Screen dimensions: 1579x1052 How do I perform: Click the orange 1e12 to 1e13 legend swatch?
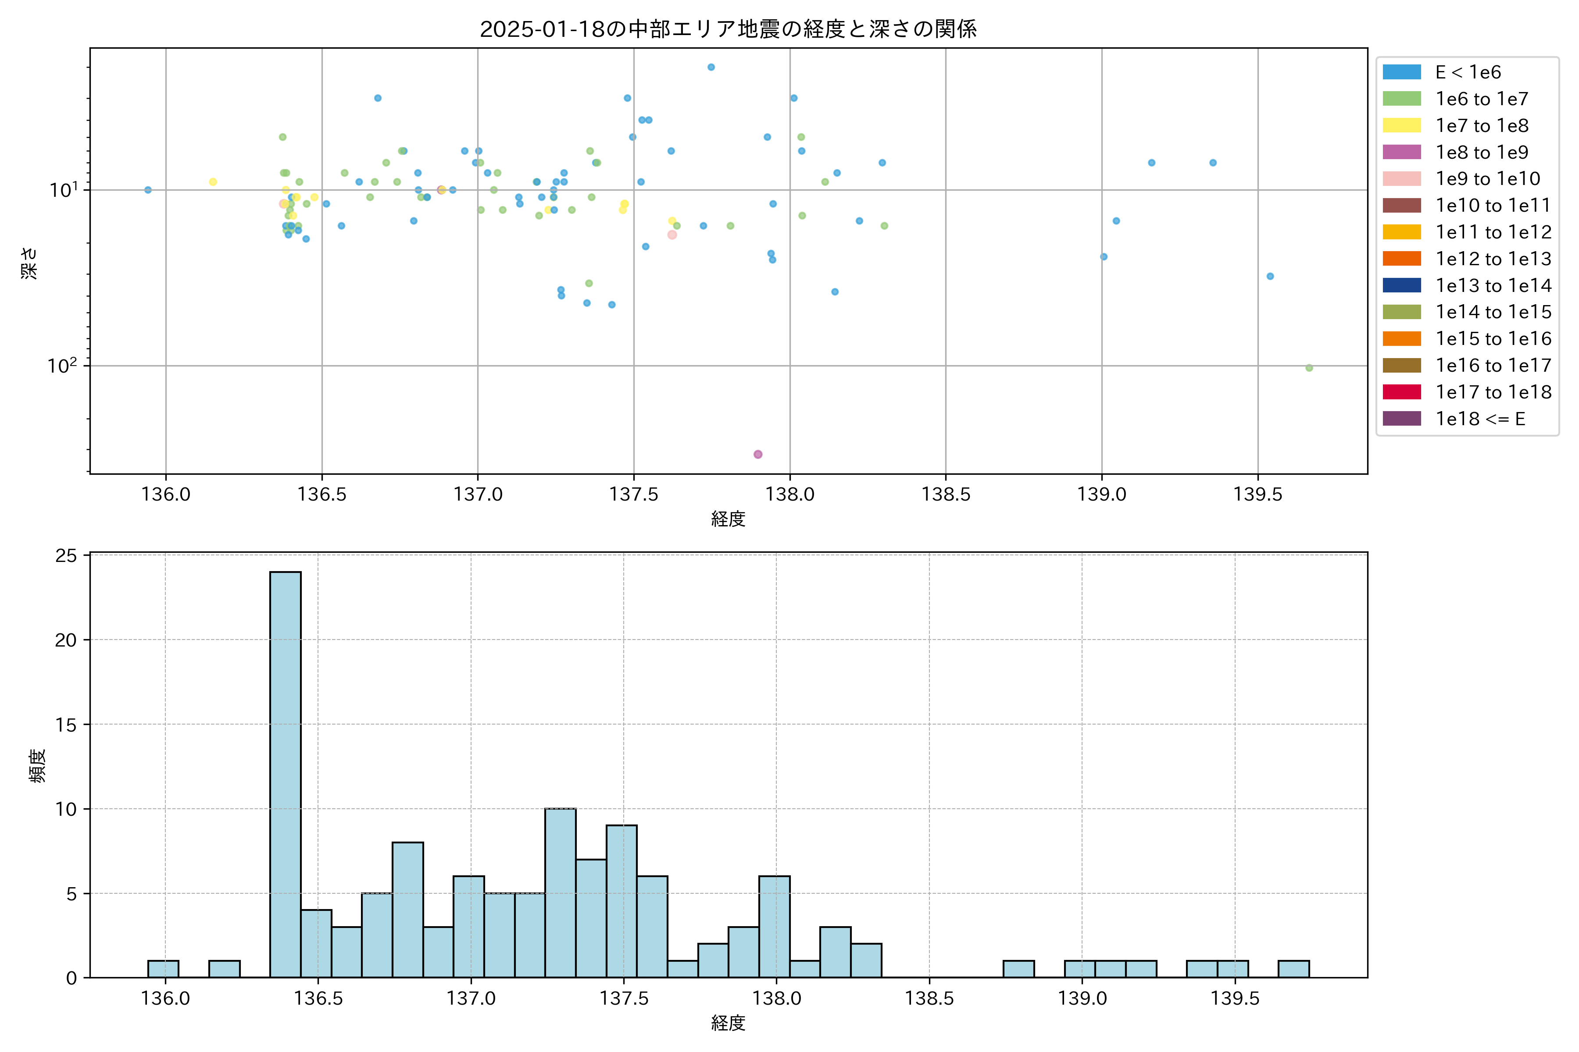[1401, 258]
